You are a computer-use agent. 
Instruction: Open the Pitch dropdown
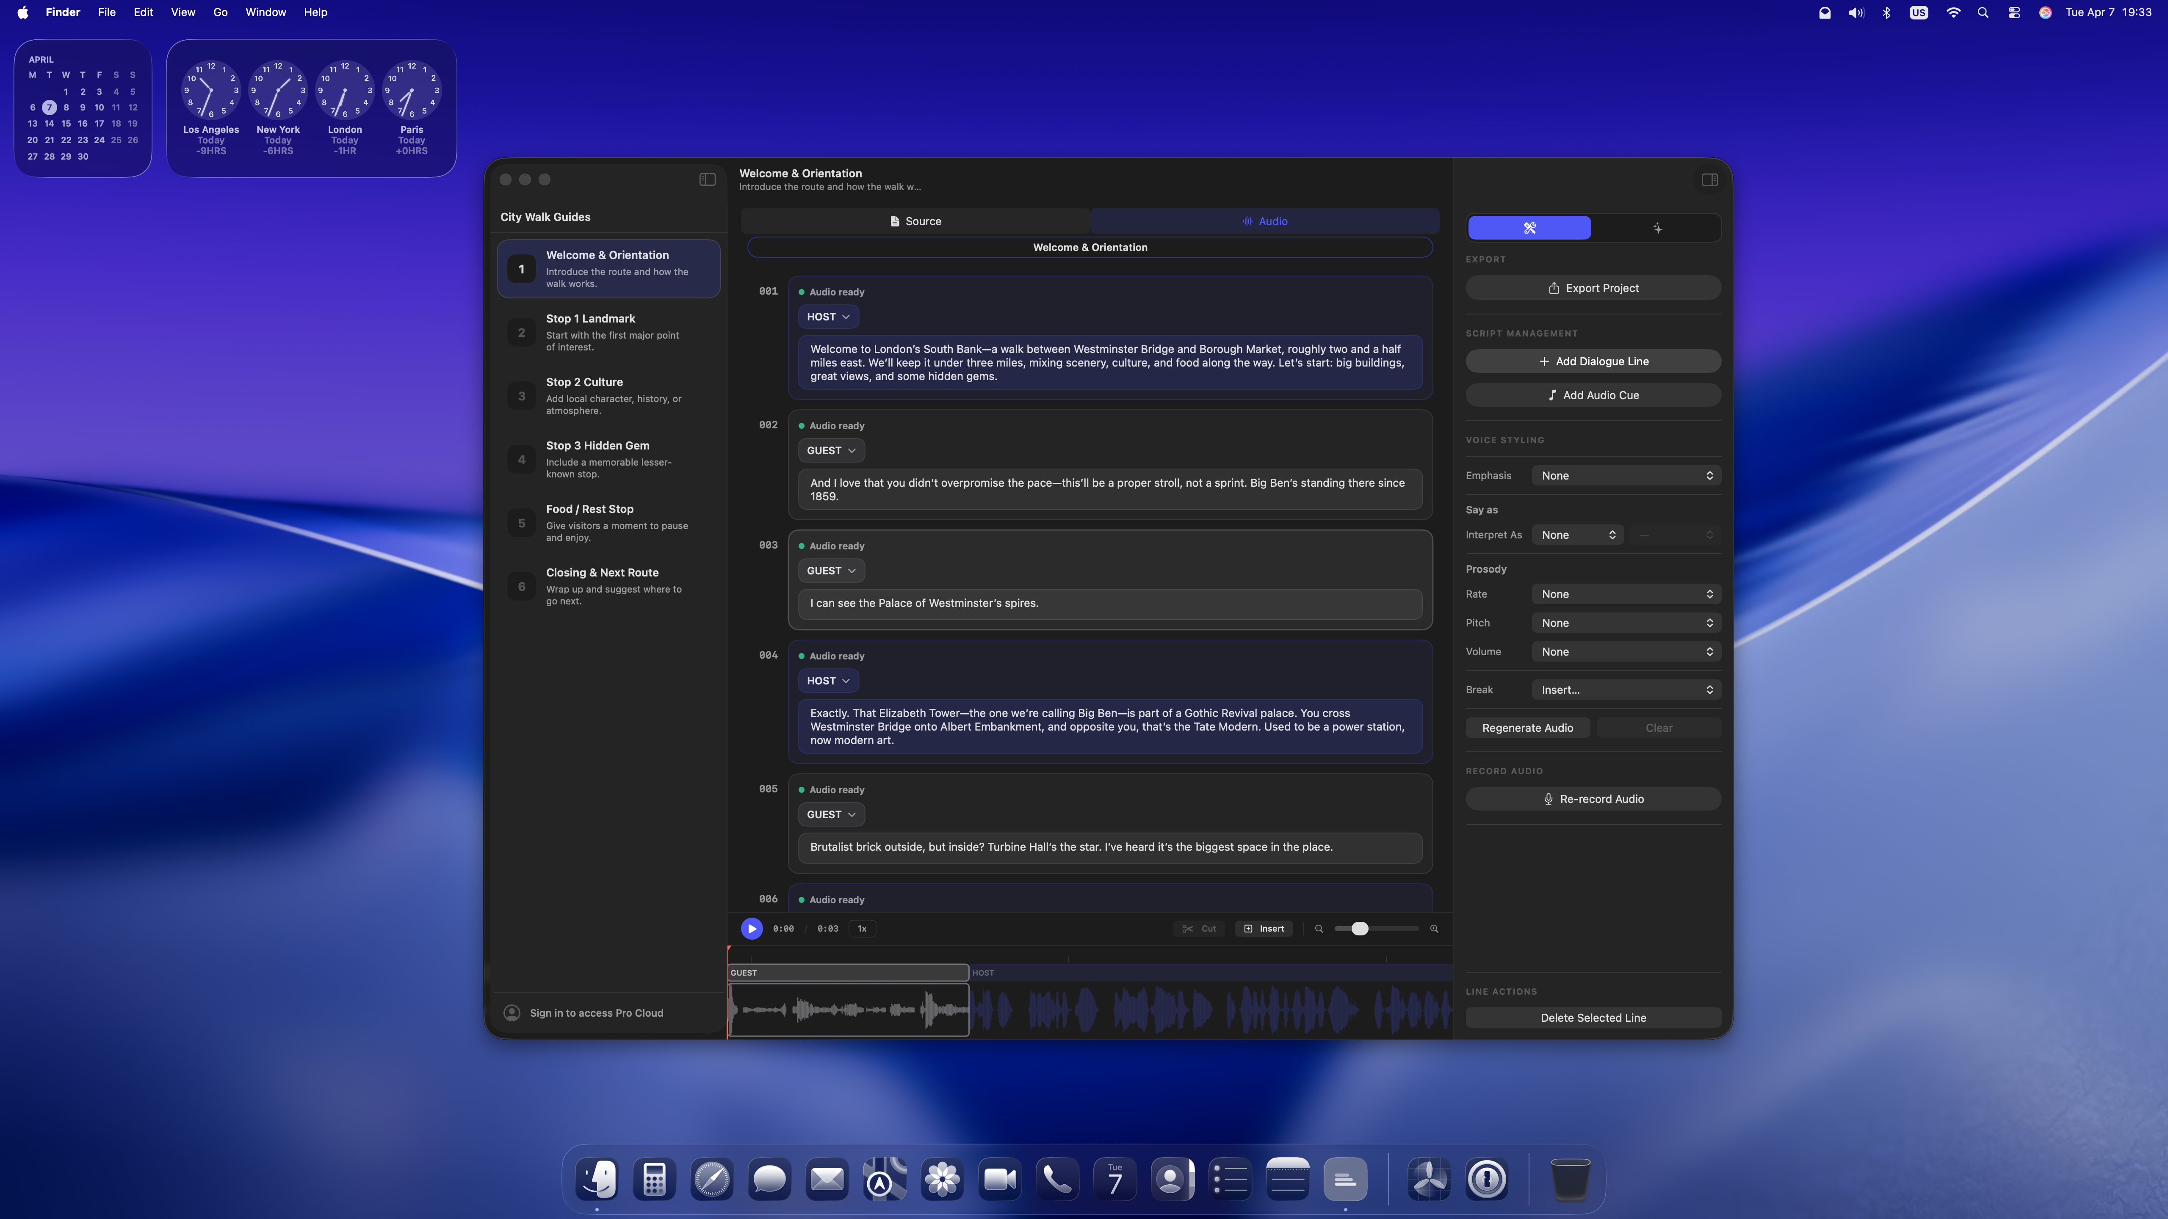1626,623
